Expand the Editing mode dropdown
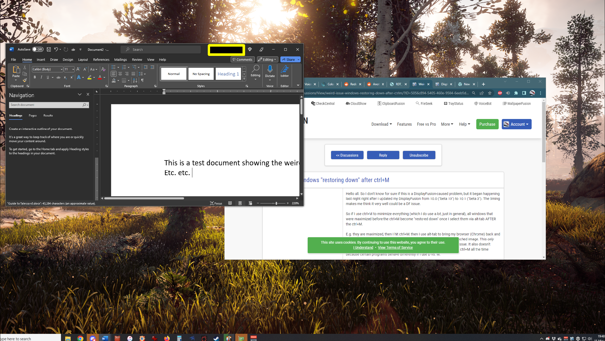Screen dimensions: 605x341 [267, 59]
